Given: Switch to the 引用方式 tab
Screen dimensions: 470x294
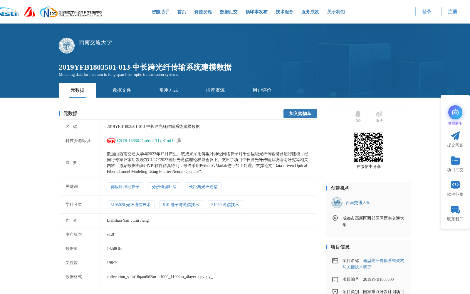Looking at the screenshot, I should pos(169,90).
